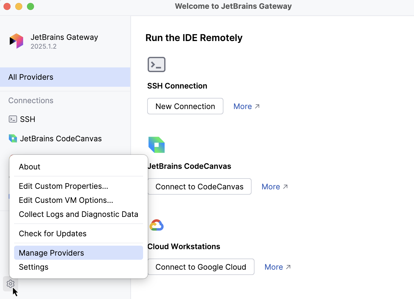Image resolution: width=414 pixels, height=299 pixels.
Task: Choose Edit Custom VM Options... menu item
Action: click(79, 200)
